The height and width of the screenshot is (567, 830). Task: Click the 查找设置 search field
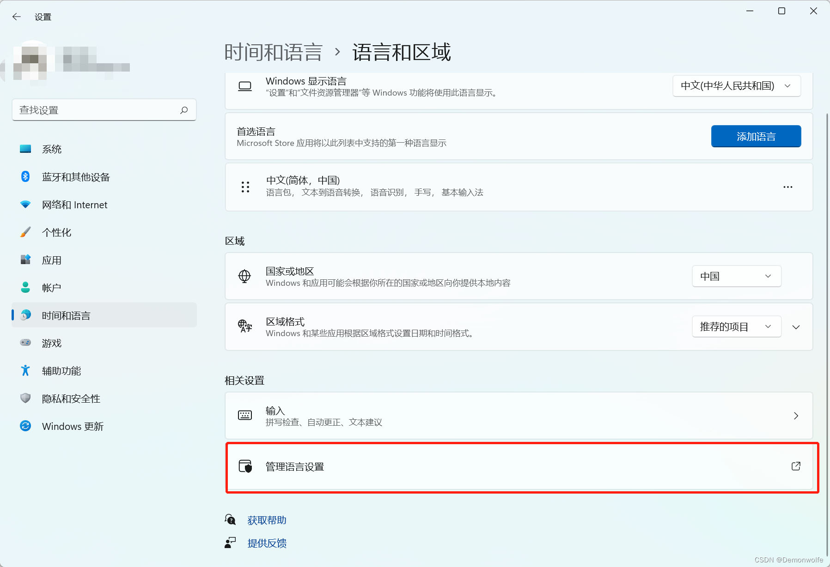tap(104, 110)
